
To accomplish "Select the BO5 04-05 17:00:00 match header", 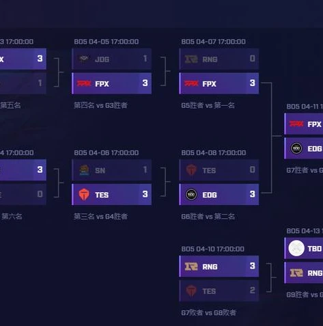I will pyautogui.click(x=107, y=42).
